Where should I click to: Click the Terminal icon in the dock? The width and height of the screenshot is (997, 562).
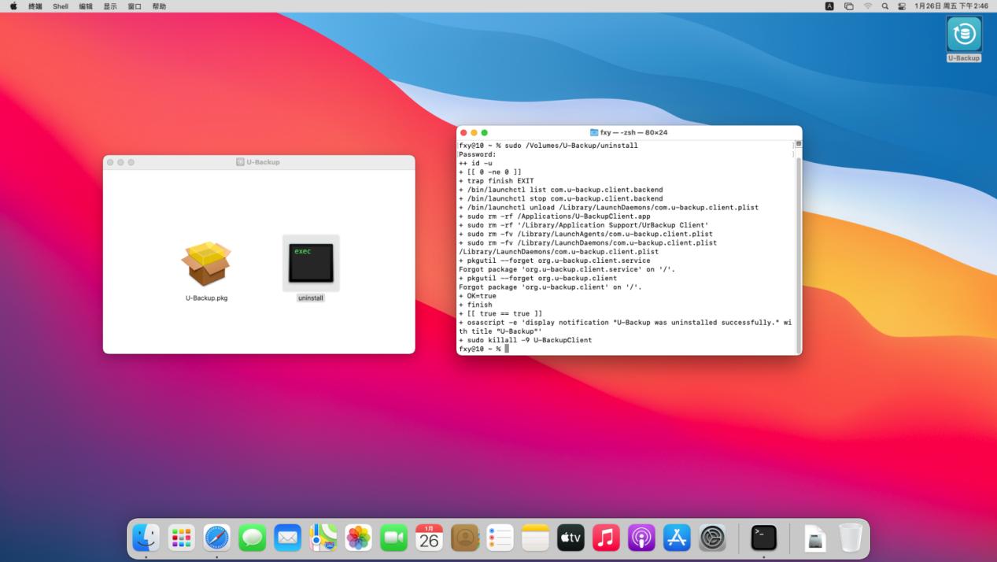pyautogui.click(x=763, y=538)
